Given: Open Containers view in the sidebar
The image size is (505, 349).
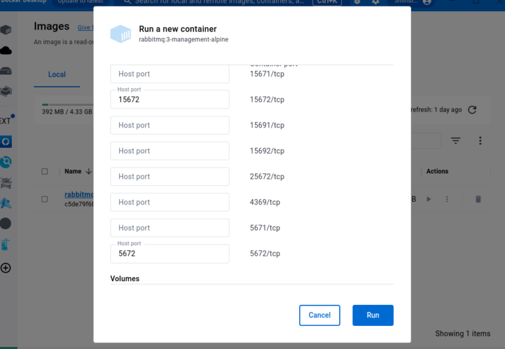Looking at the screenshot, I should [6, 30].
